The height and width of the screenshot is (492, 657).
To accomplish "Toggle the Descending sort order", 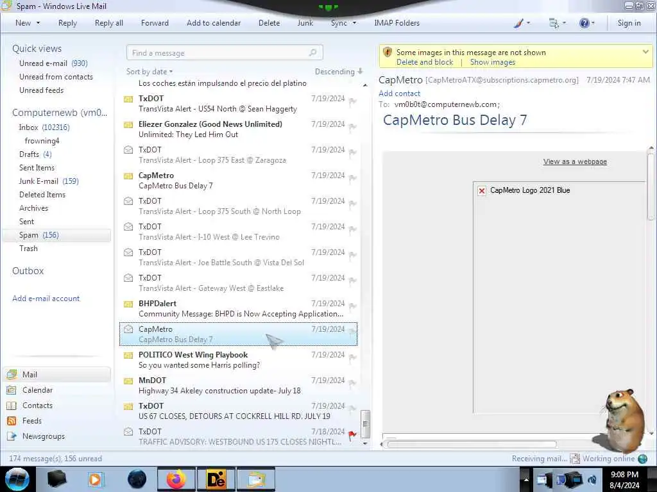I will pyautogui.click(x=339, y=72).
